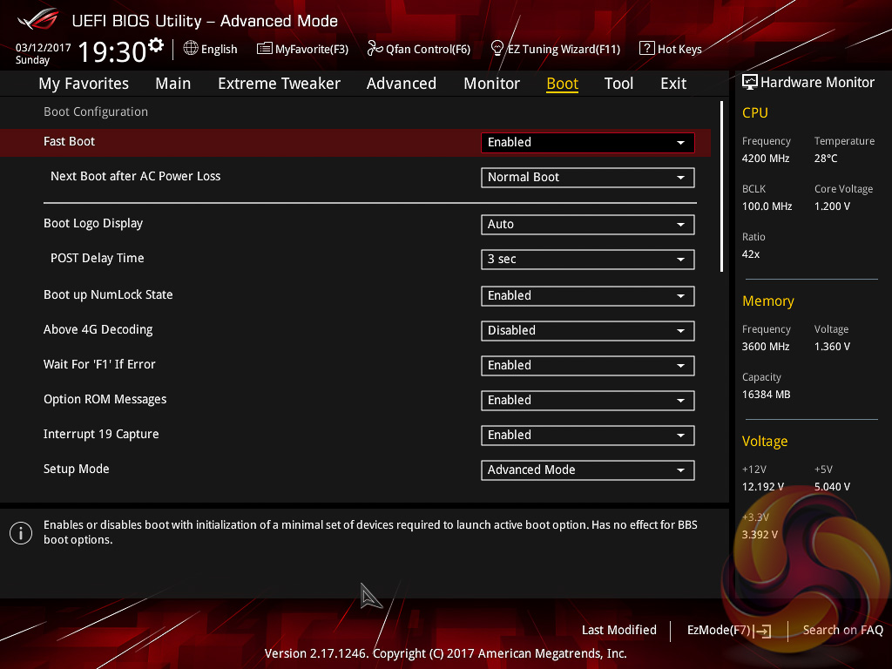
Task: Open the Tool tab
Action: point(618,84)
